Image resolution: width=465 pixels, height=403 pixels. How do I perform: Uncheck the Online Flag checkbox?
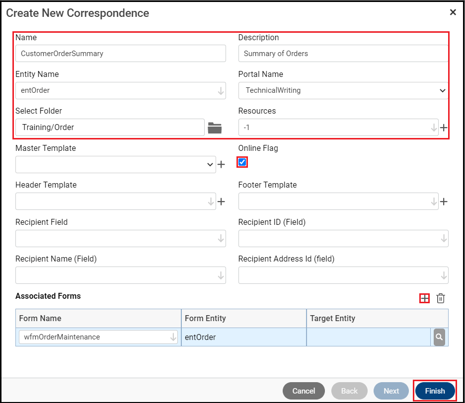[x=242, y=162]
